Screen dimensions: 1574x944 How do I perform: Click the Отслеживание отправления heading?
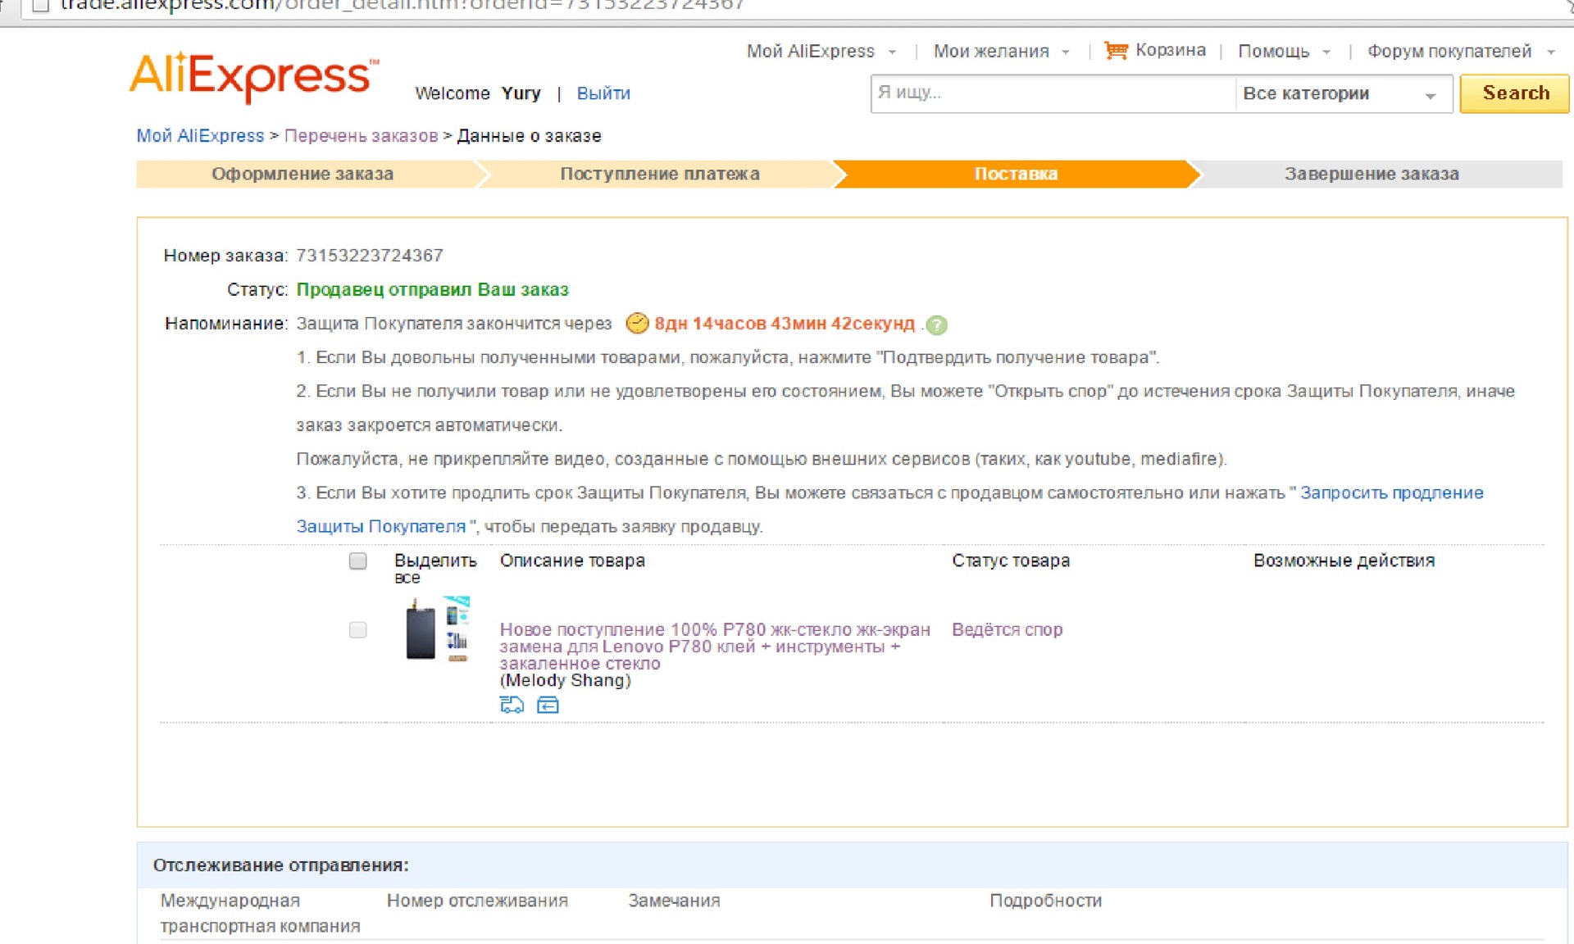280,865
